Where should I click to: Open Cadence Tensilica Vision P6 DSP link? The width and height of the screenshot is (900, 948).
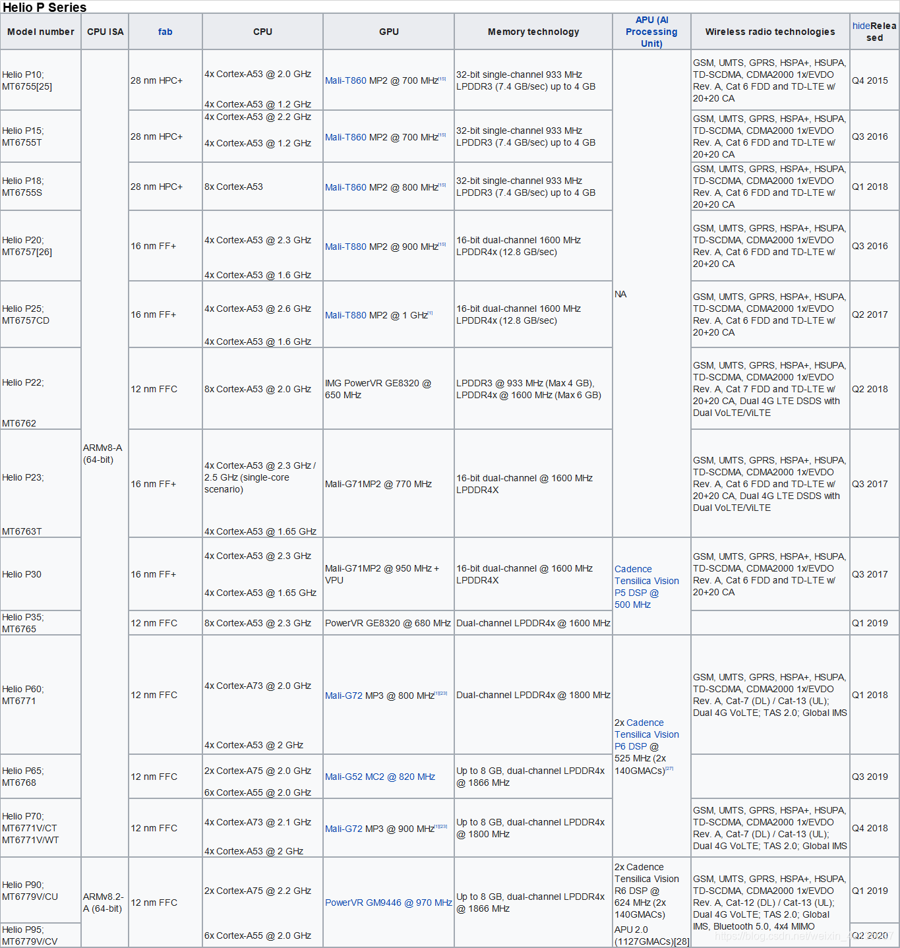(x=647, y=734)
